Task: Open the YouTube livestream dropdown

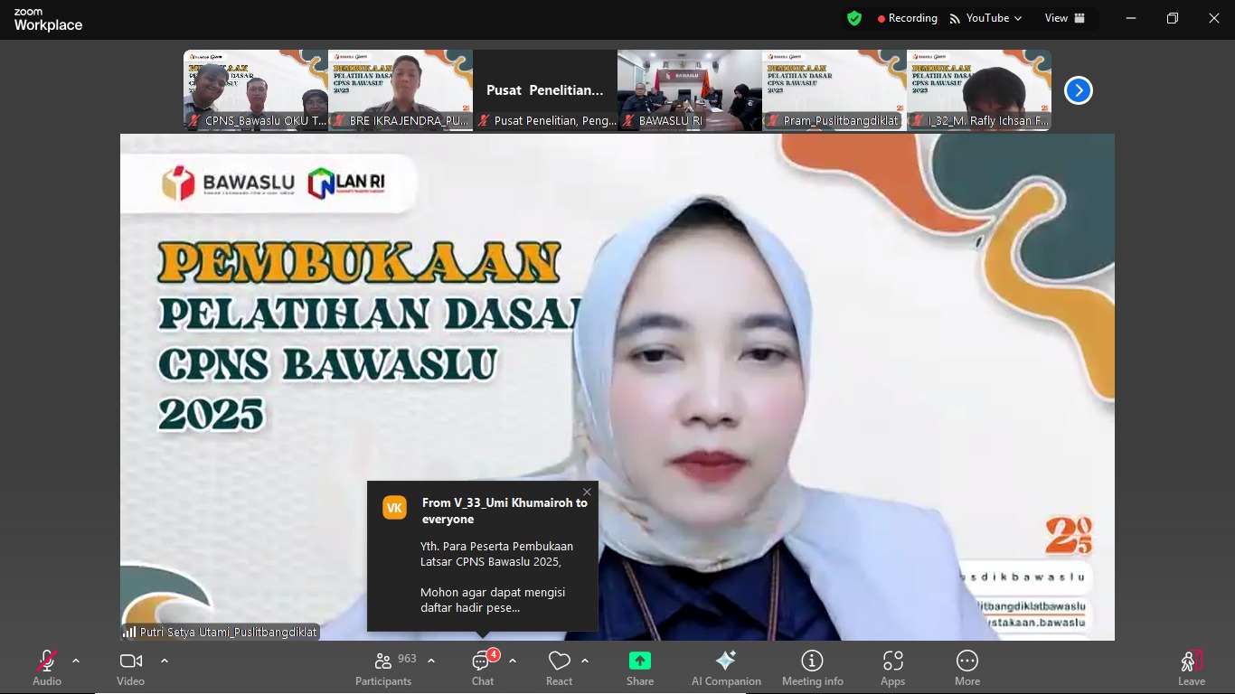Action: (x=985, y=18)
